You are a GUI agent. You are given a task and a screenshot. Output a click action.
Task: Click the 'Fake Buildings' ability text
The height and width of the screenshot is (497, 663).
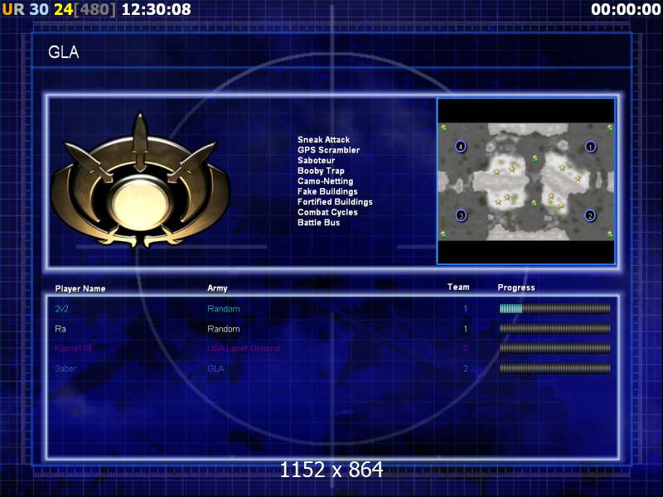pyautogui.click(x=327, y=191)
